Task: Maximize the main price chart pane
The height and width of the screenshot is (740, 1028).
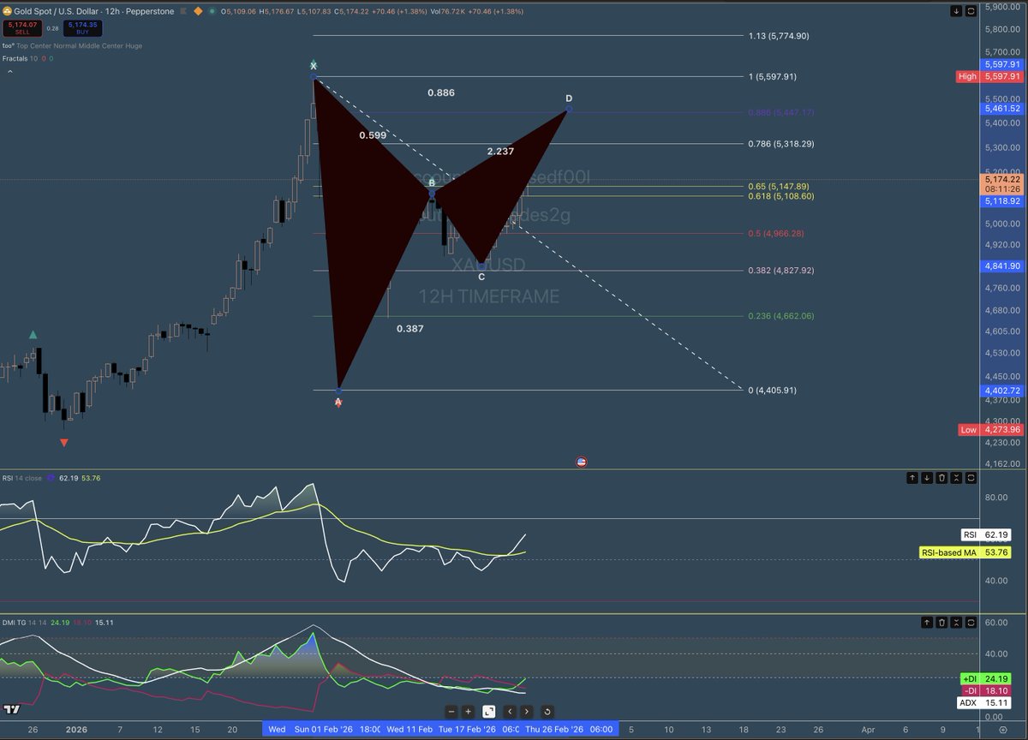Action: tap(971, 12)
